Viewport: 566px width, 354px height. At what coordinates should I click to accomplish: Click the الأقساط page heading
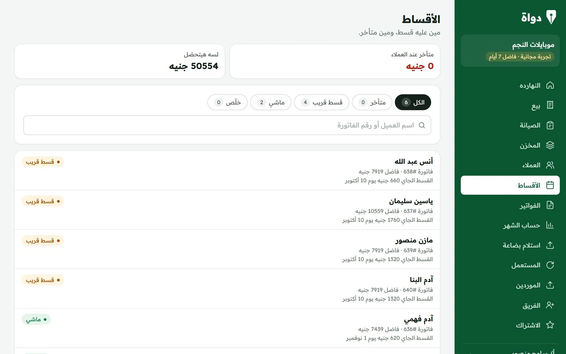421,19
